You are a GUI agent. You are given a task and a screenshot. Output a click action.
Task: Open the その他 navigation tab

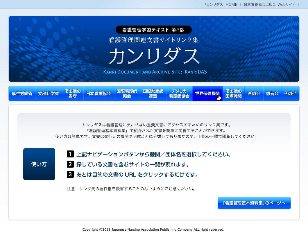(290, 94)
